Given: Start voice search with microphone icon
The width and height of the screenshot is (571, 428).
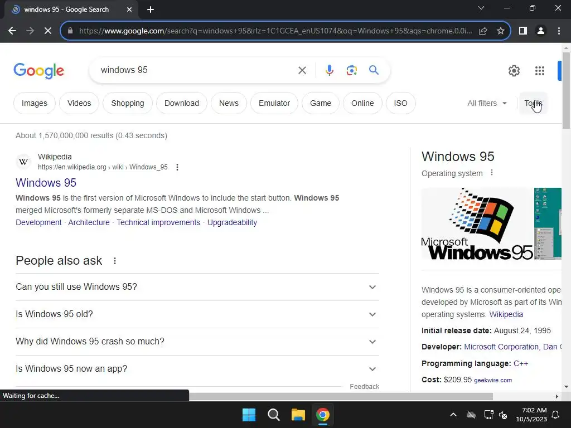Looking at the screenshot, I should (329, 70).
